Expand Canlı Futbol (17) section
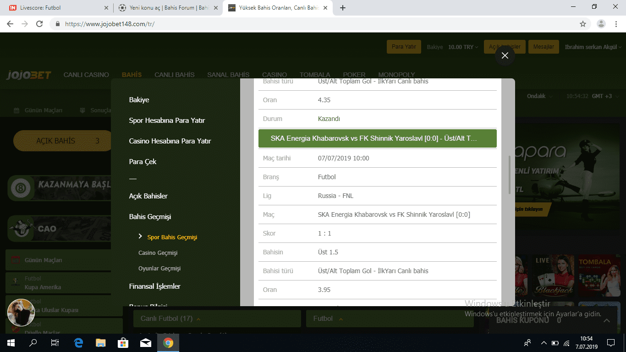626x352 pixels. [x=217, y=319]
